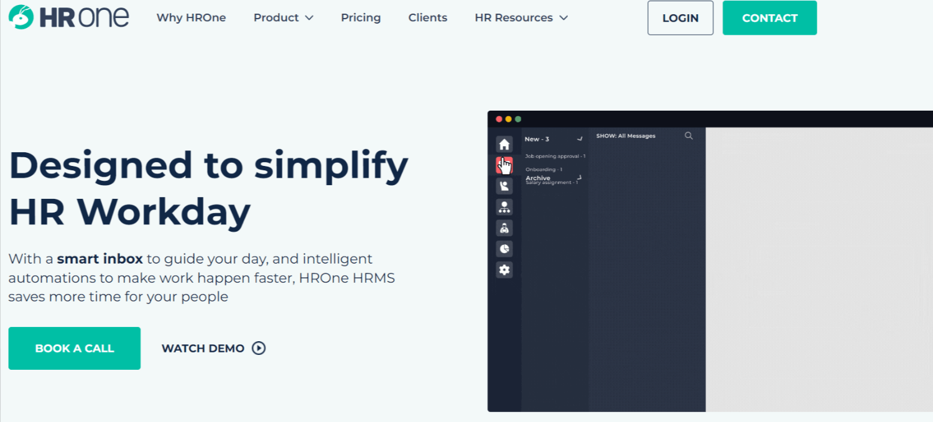Click the red highlighted inbox sidebar icon

[504, 165]
